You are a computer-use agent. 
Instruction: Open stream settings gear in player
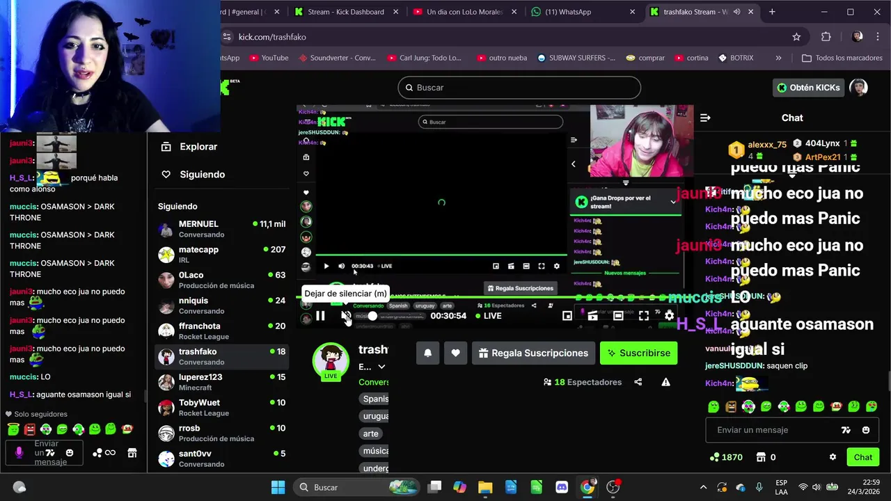(x=669, y=316)
